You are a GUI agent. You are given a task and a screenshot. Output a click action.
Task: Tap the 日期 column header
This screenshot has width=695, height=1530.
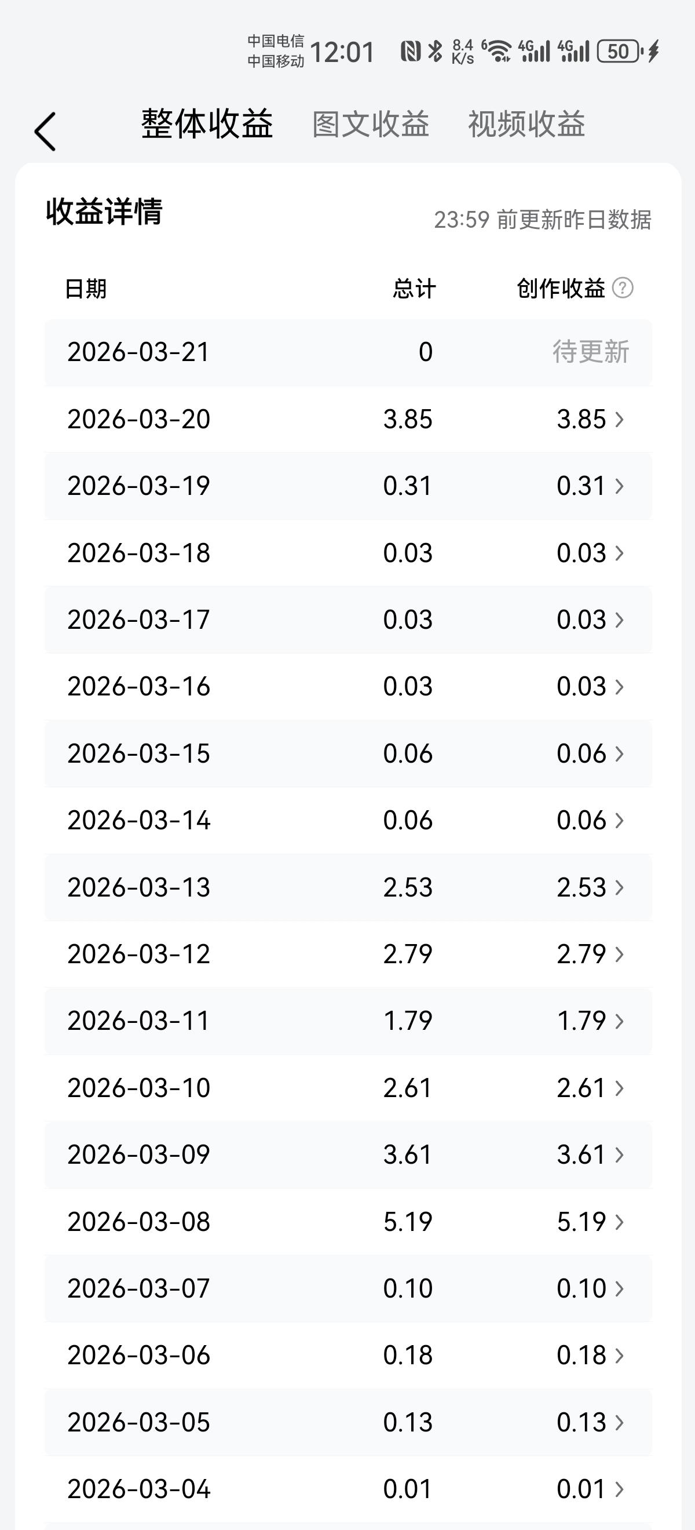(86, 289)
